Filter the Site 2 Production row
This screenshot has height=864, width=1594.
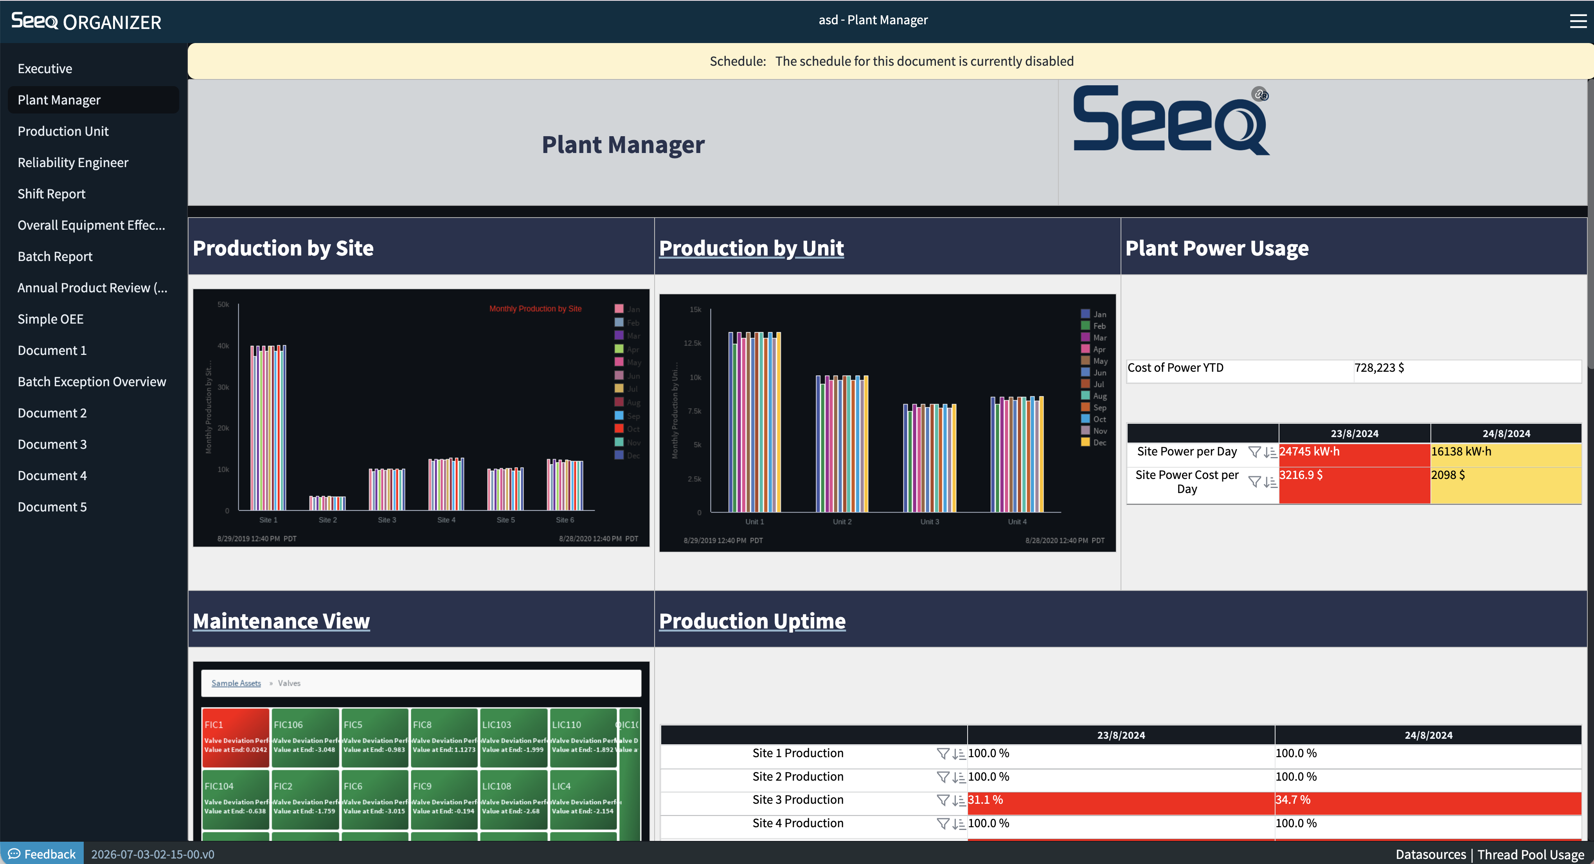943,777
